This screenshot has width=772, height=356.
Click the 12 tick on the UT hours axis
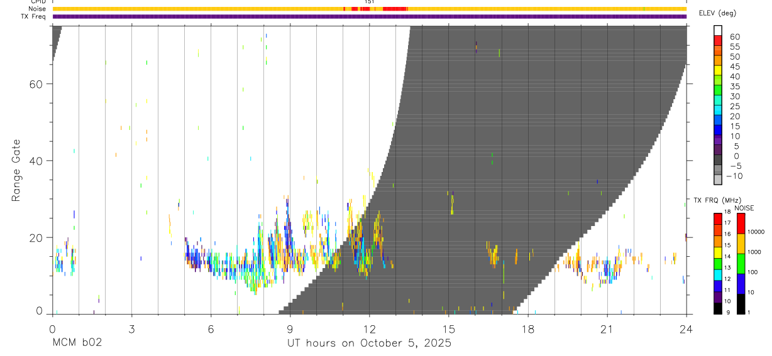pos(369,328)
